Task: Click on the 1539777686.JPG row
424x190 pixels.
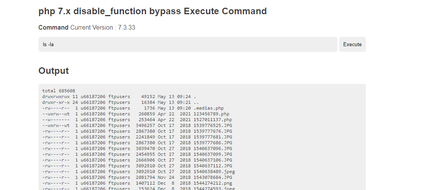Action: (213, 143)
